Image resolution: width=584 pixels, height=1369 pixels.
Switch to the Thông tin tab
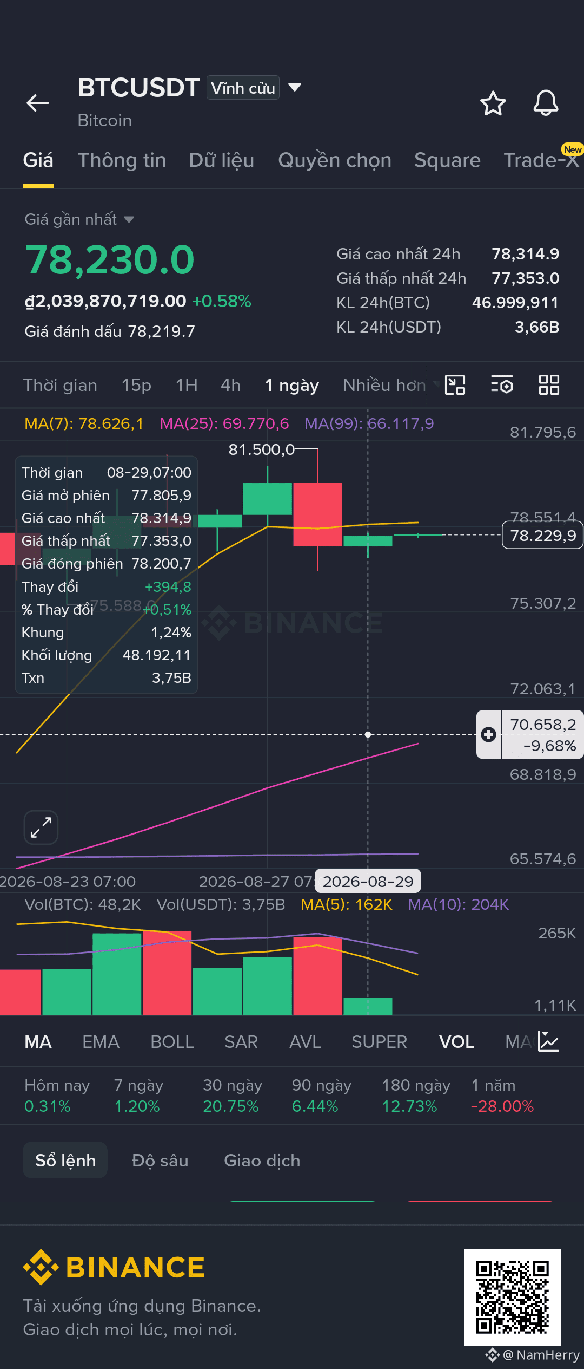pyautogui.click(x=122, y=160)
